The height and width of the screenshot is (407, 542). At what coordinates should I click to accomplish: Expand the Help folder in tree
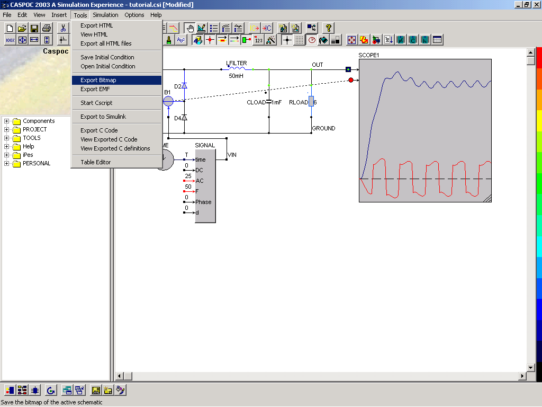6,146
